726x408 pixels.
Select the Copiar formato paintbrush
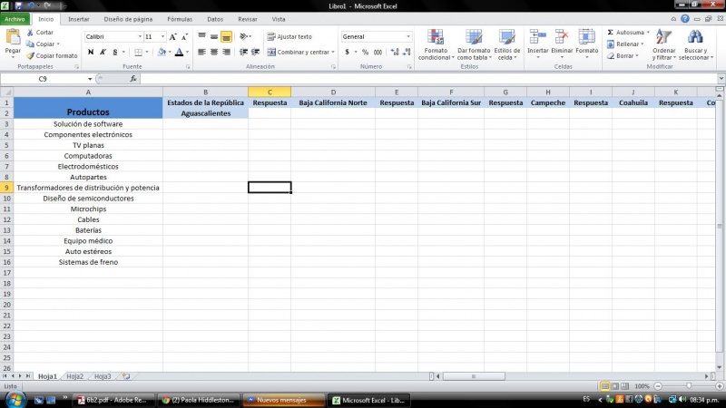coord(30,55)
